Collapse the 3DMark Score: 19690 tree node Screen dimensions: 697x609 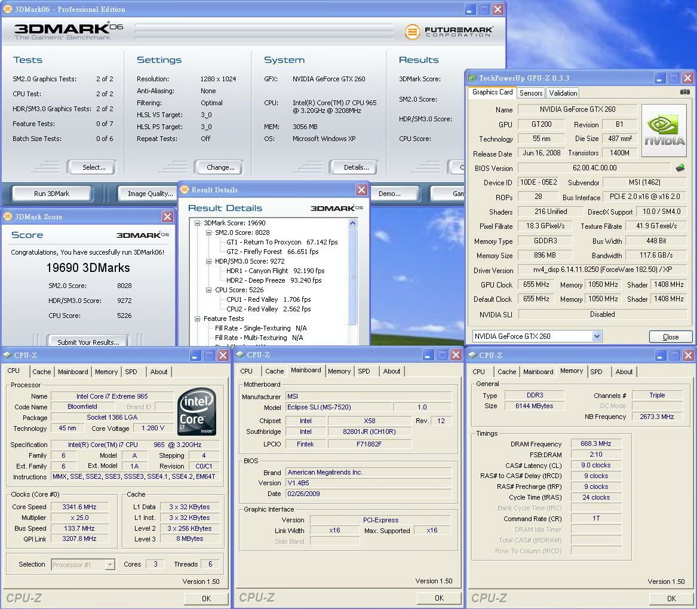point(197,224)
